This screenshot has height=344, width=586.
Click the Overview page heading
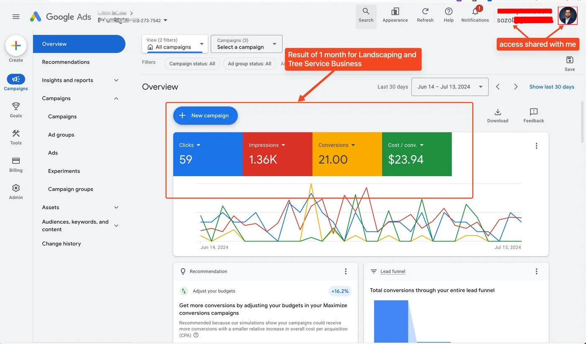160,87
